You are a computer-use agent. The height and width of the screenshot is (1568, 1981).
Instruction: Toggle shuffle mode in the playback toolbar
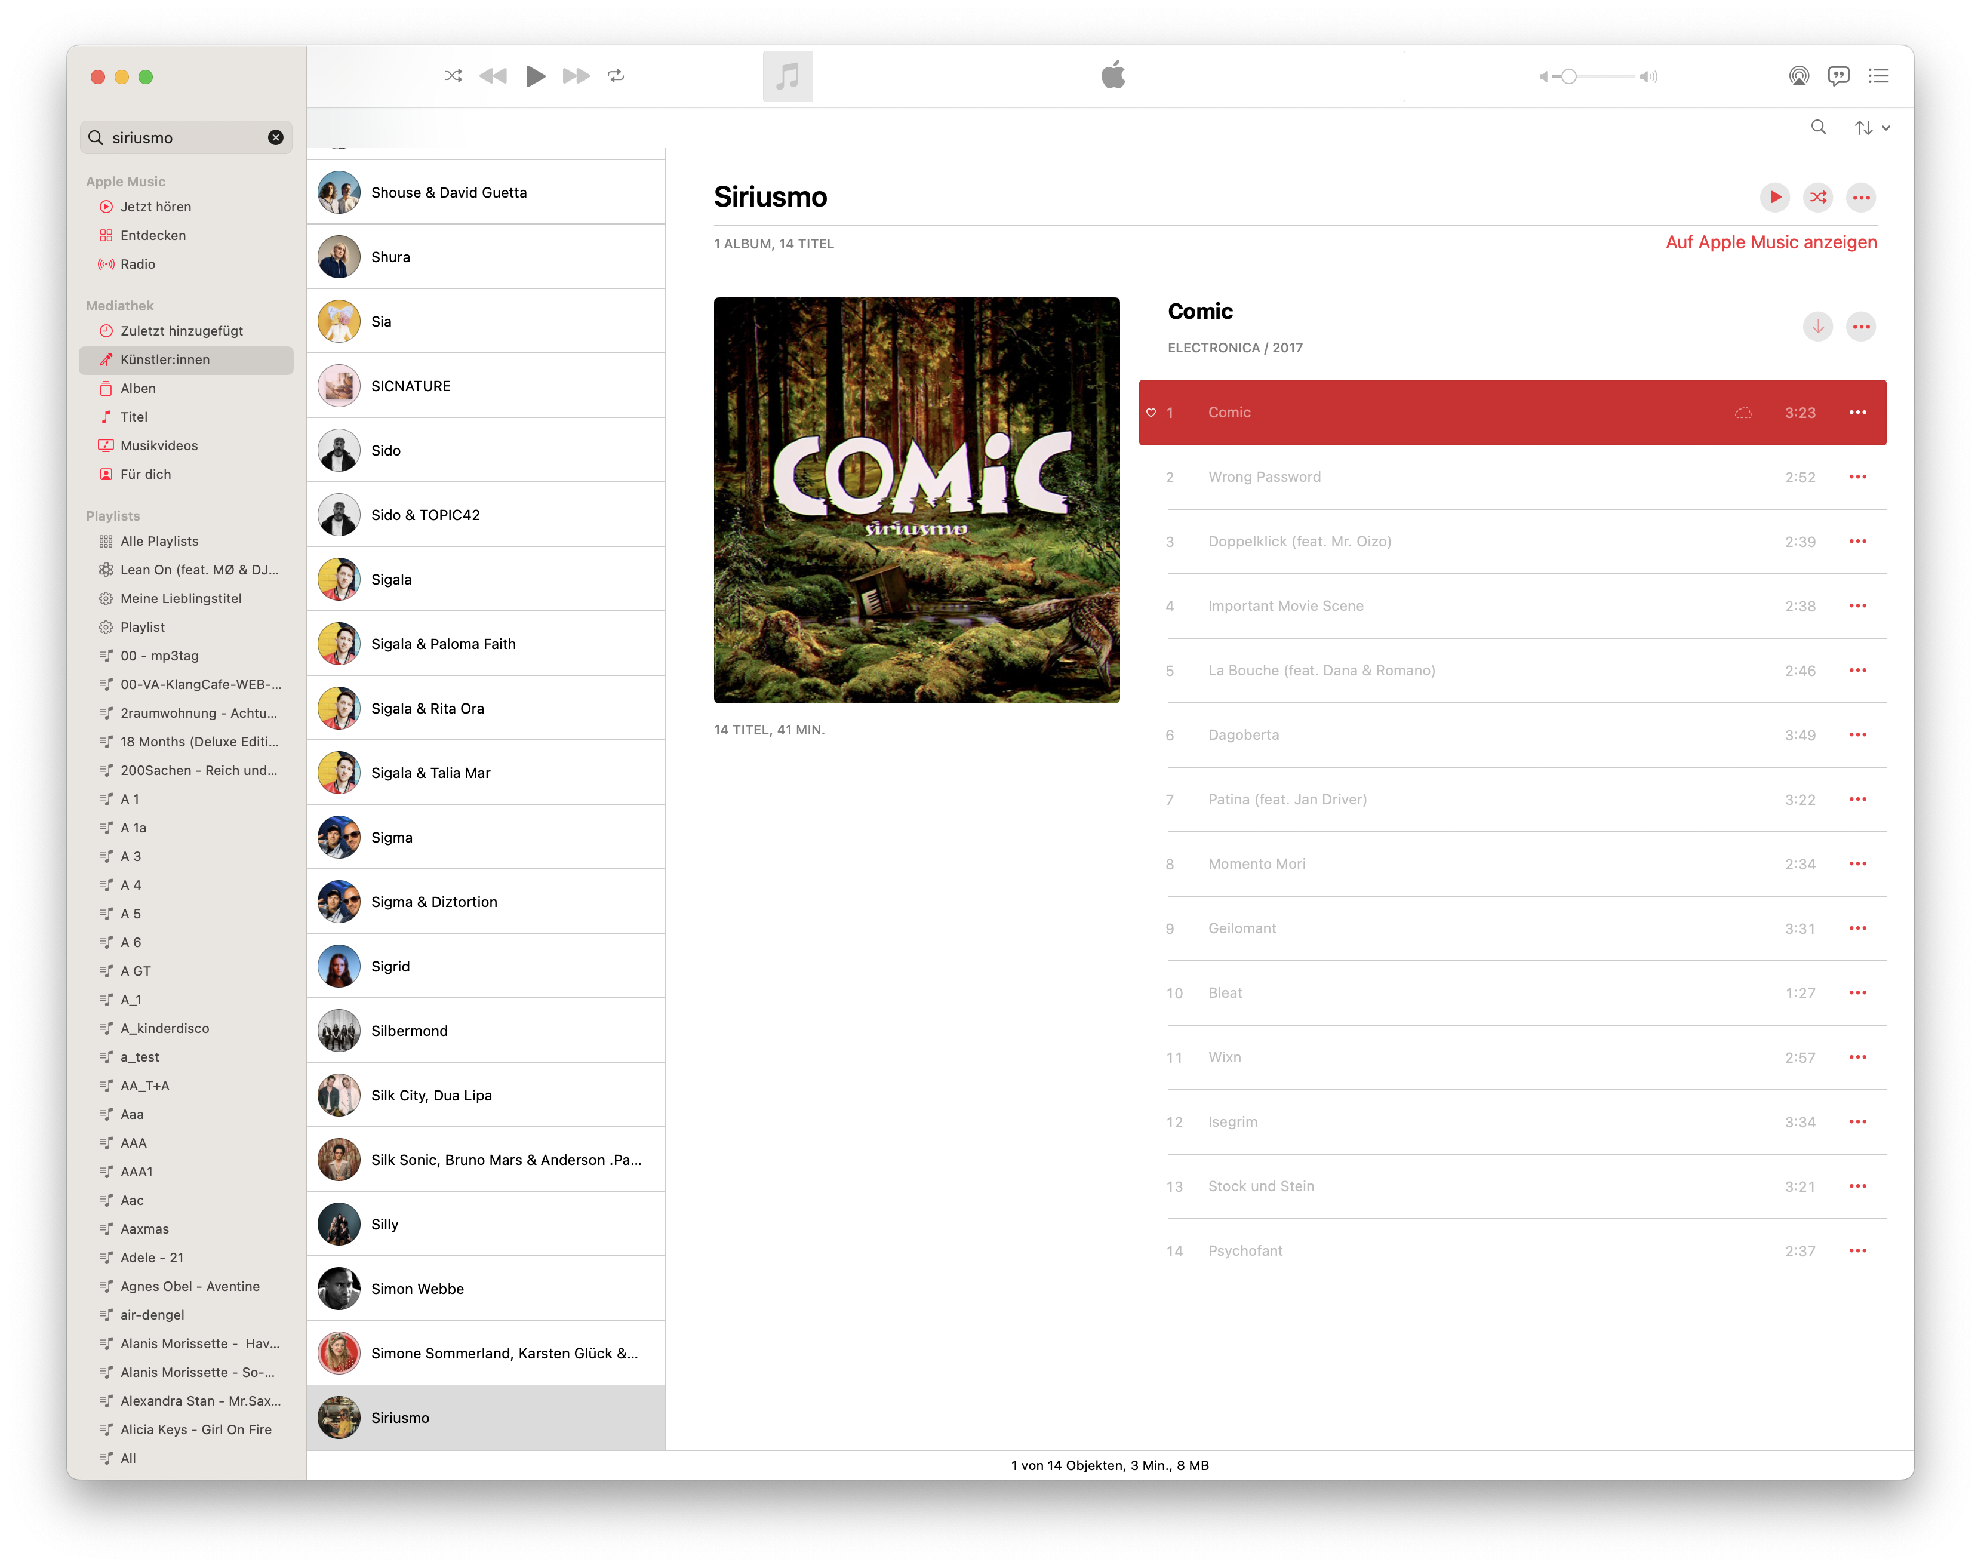click(454, 76)
